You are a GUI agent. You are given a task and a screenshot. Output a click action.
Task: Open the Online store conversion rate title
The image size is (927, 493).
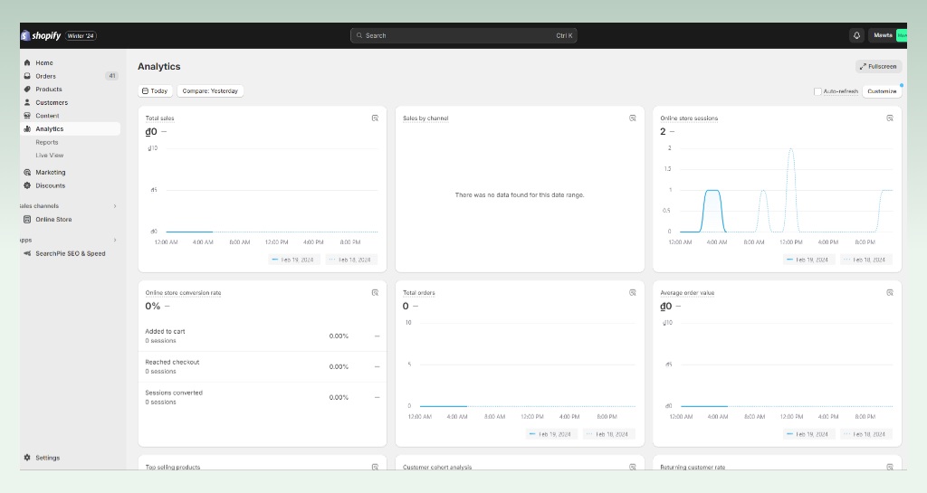tap(183, 293)
